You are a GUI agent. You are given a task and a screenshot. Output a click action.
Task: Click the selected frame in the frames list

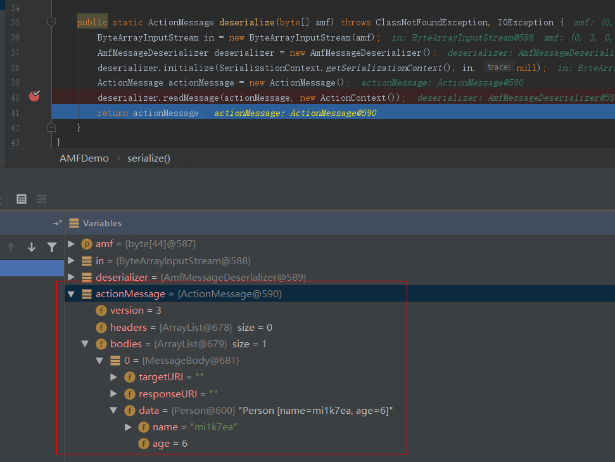(x=32, y=268)
